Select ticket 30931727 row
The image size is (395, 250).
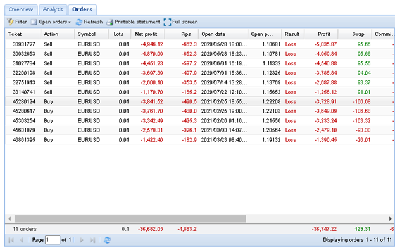pos(200,44)
